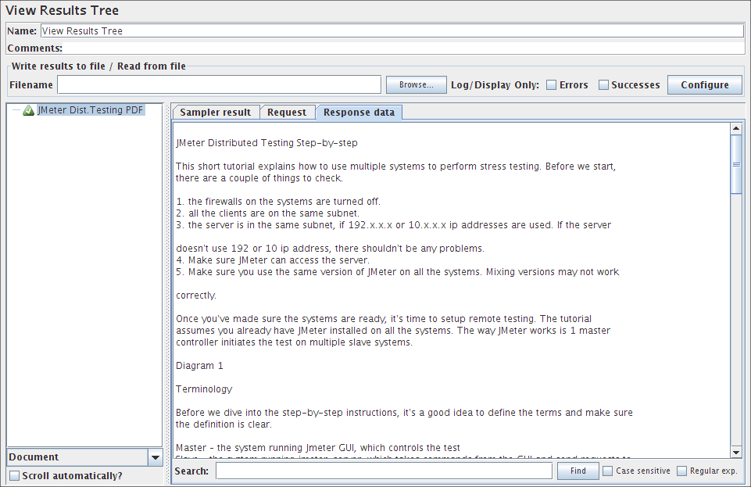This screenshot has height=487, width=751.
Task: Click the response scrollbar down arrow
Action: (x=736, y=452)
